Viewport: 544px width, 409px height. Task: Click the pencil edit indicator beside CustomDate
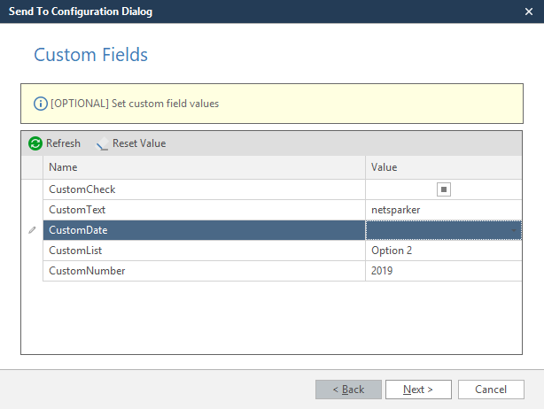point(32,230)
